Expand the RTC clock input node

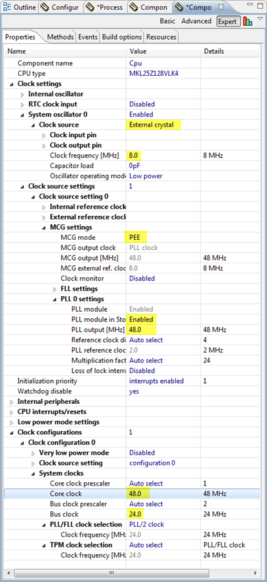(x=22, y=104)
